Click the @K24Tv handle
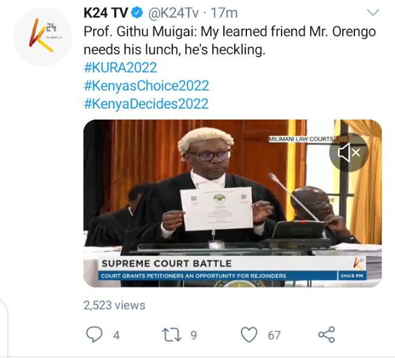395x358 pixels. (x=173, y=13)
